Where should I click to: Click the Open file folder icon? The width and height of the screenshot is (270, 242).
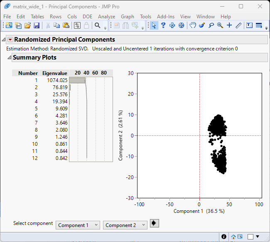pos(27,25)
